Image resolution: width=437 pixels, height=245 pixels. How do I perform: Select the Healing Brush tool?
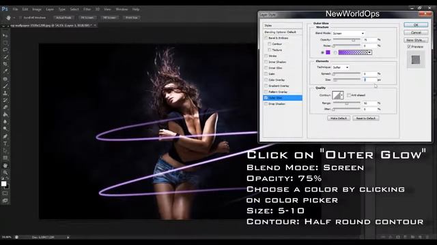pos(5,79)
